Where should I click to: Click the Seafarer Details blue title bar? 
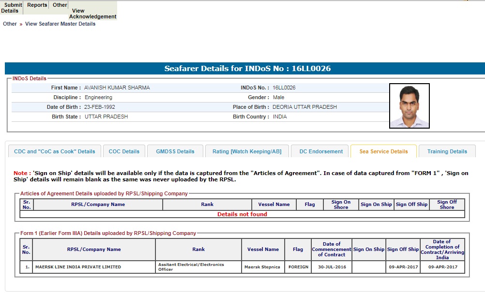point(247,69)
